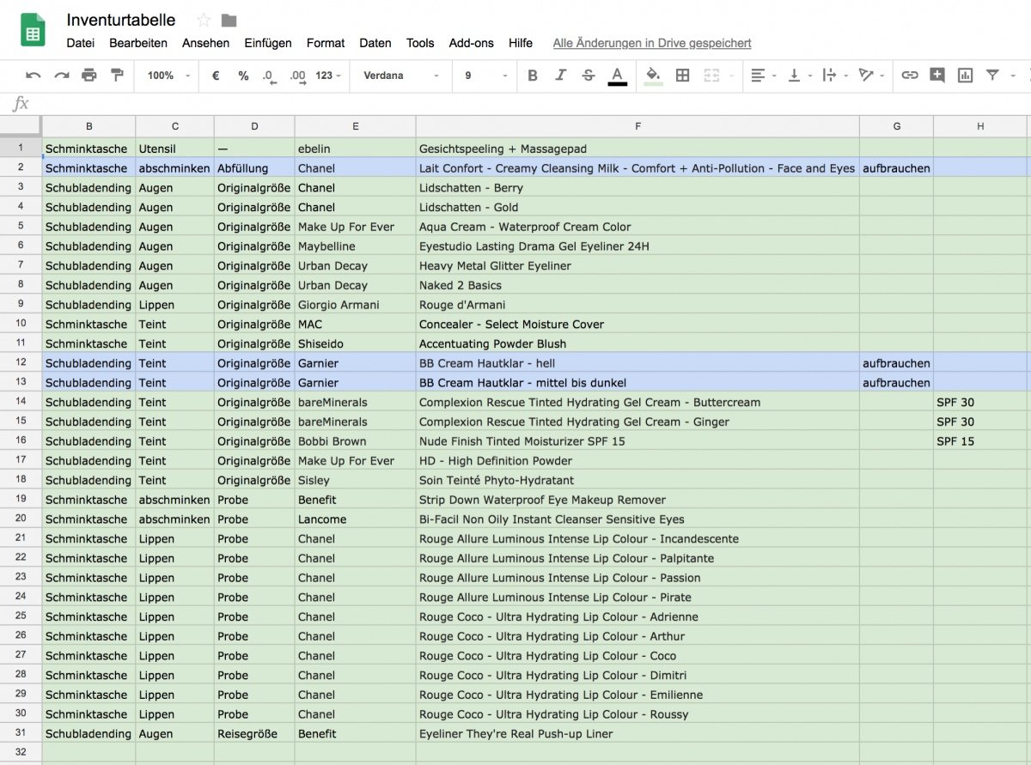Select row 2 header
The height and width of the screenshot is (765, 1031).
pyautogui.click(x=21, y=168)
